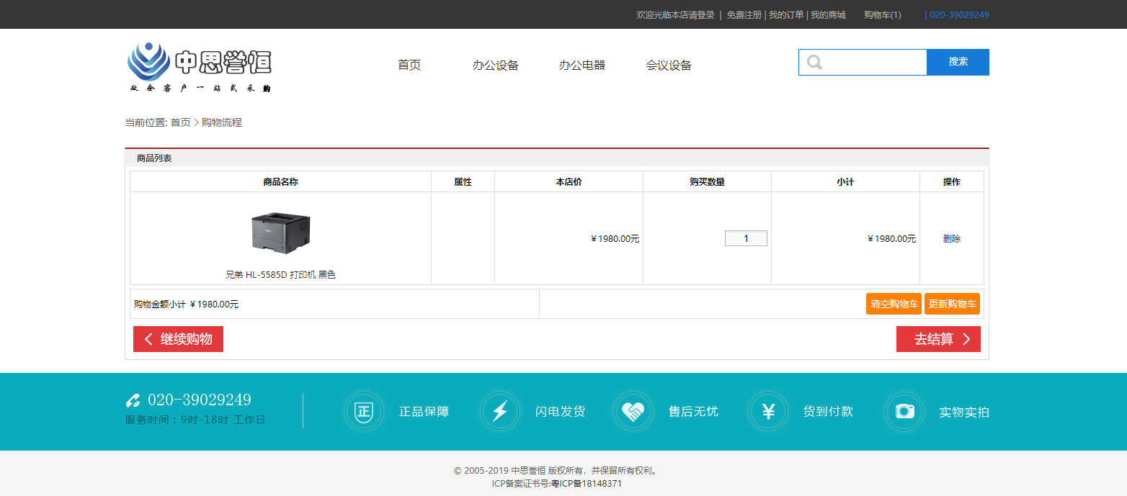Open the 办公设备 navigation category

pos(496,66)
